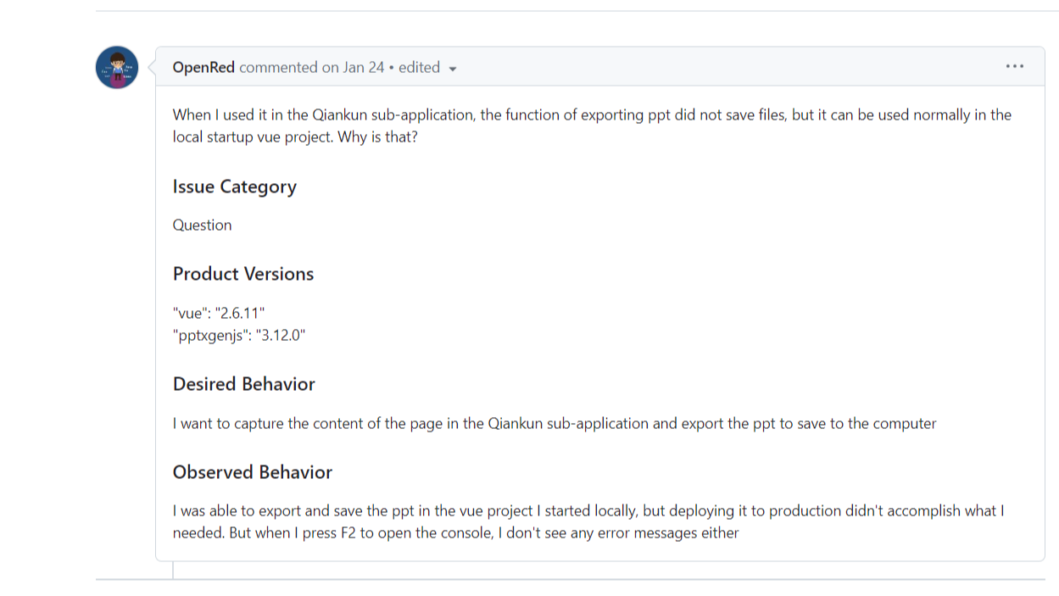This screenshot has height=596, width=1059.
Task: Open the comment options three-dot menu
Action: tap(1014, 67)
